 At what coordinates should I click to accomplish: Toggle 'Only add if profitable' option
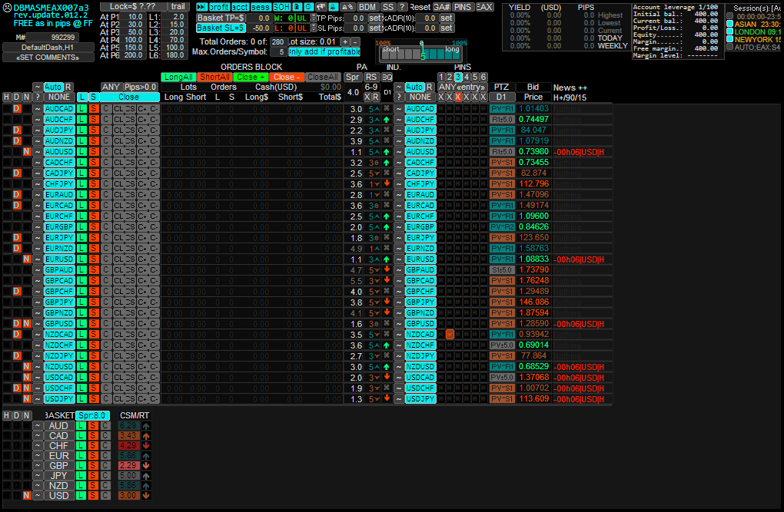pos(324,52)
